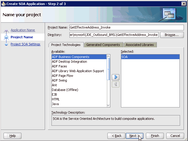Select Java in Available list

click(79, 104)
